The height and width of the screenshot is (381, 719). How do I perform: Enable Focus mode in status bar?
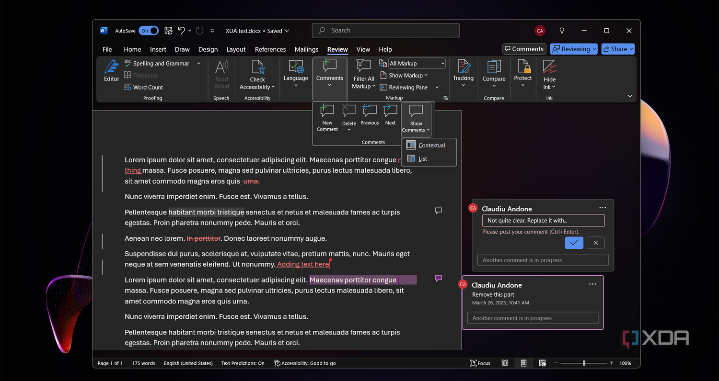480,363
